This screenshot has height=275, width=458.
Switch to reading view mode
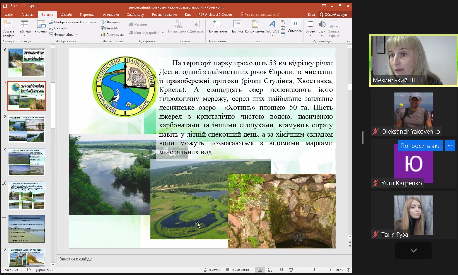(281, 270)
